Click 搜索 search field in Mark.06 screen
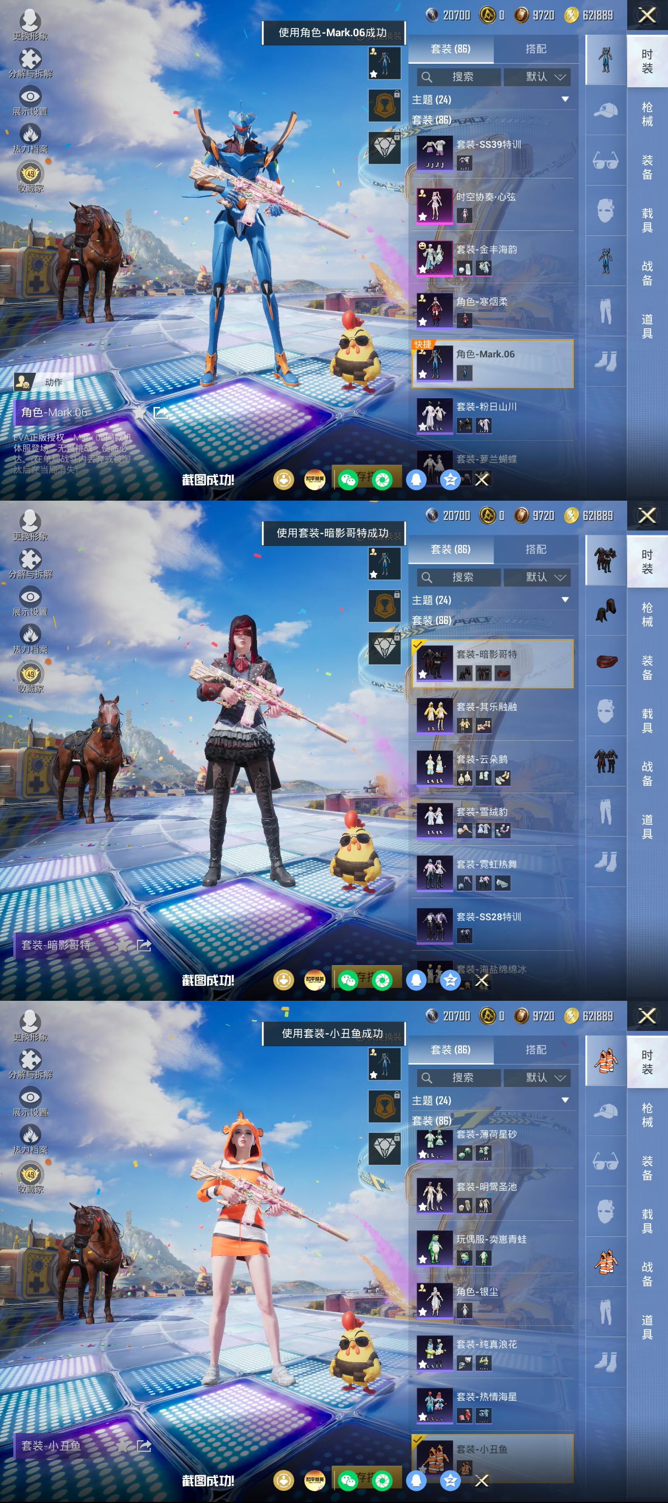668x1503 pixels. [x=459, y=77]
